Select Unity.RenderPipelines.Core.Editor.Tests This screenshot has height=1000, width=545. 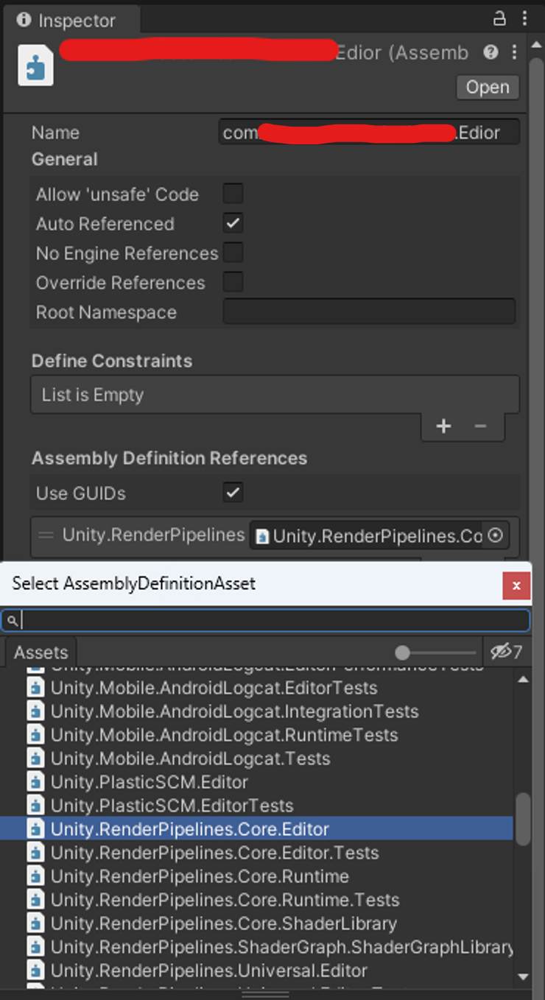(x=256, y=853)
